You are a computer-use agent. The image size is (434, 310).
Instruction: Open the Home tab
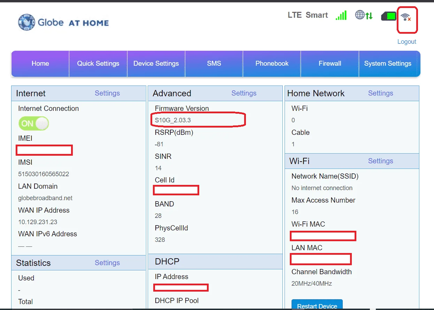click(x=40, y=64)
